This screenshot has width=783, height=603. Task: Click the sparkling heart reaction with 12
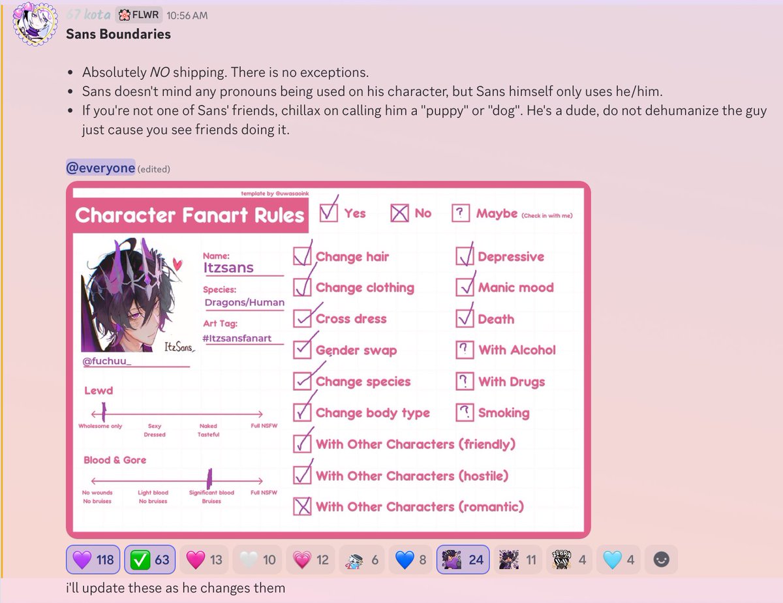(x=311, y=559)
